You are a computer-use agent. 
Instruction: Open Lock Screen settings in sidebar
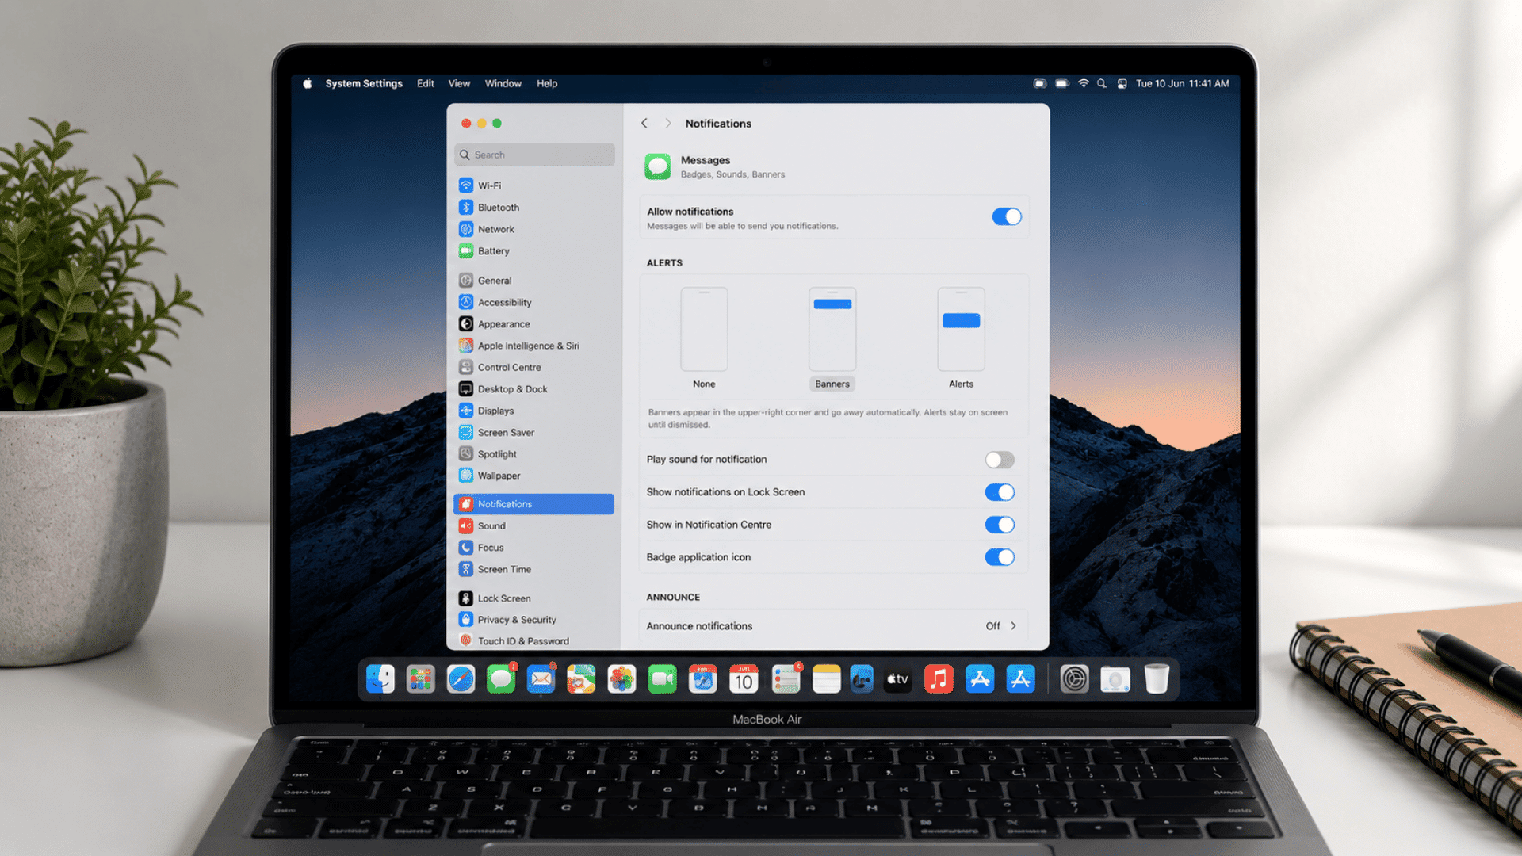[x=533, y=598]
